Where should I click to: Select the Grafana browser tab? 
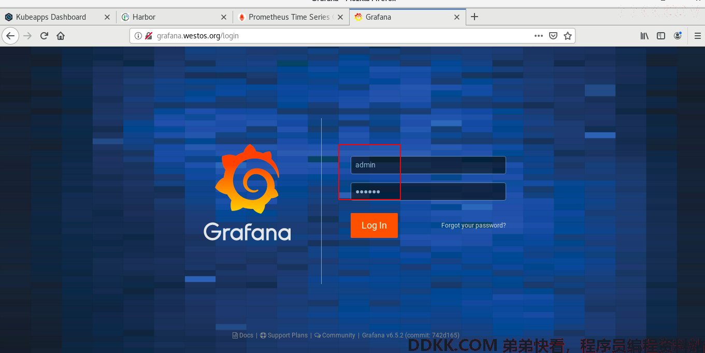(407, 17)
